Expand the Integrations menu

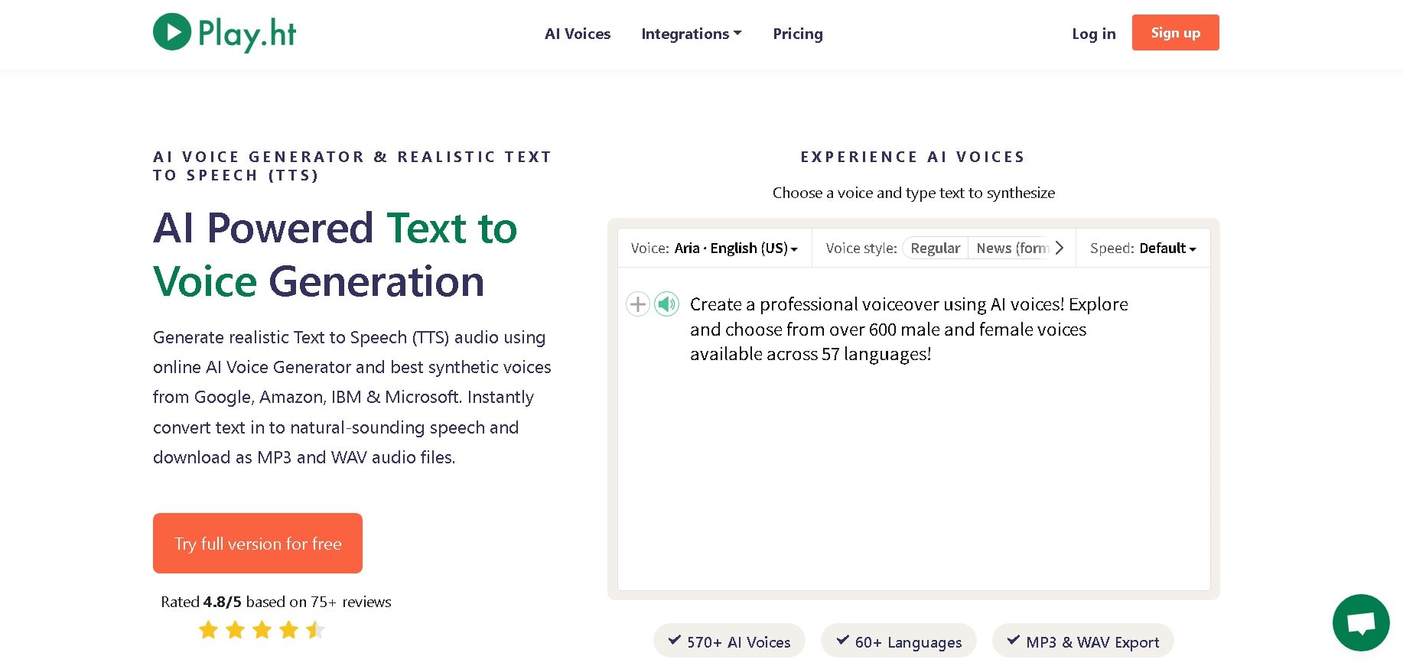click(692, 34)
